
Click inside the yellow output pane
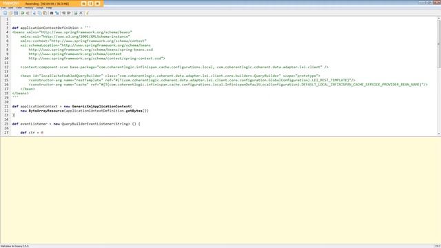click(x=220, y=190)
